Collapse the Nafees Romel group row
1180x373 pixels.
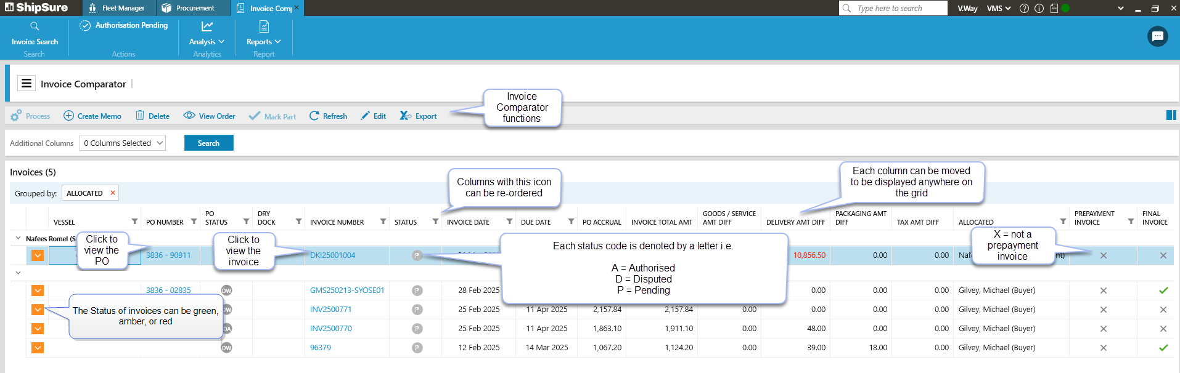click(17, 239)
